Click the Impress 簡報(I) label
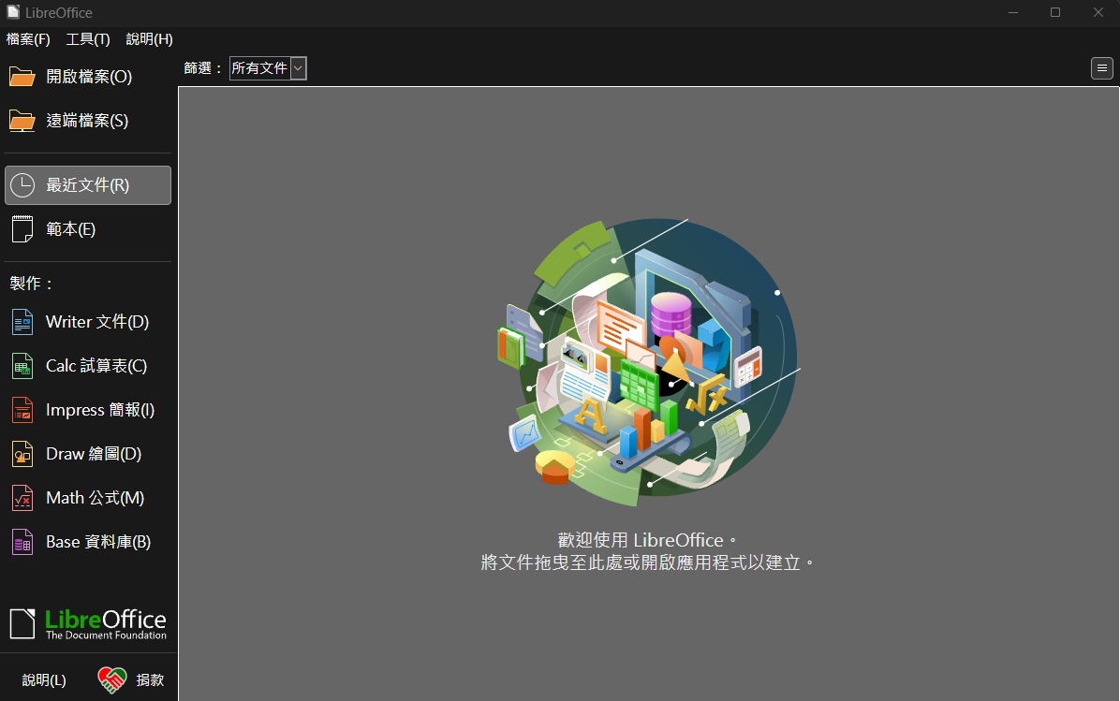Screen dimensions: 1120x701 pyautogui.click(x=100, y=410)
